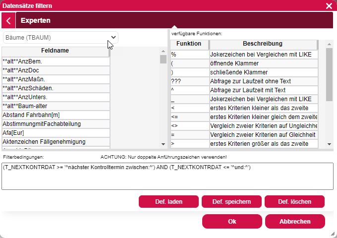Select the **alt**Baum-alter field row
The width and height of the screenshot is (337, 238).
click(56, 106)
